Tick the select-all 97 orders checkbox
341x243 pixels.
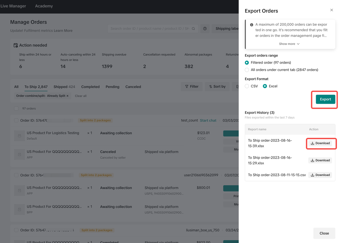pos(16,108)
